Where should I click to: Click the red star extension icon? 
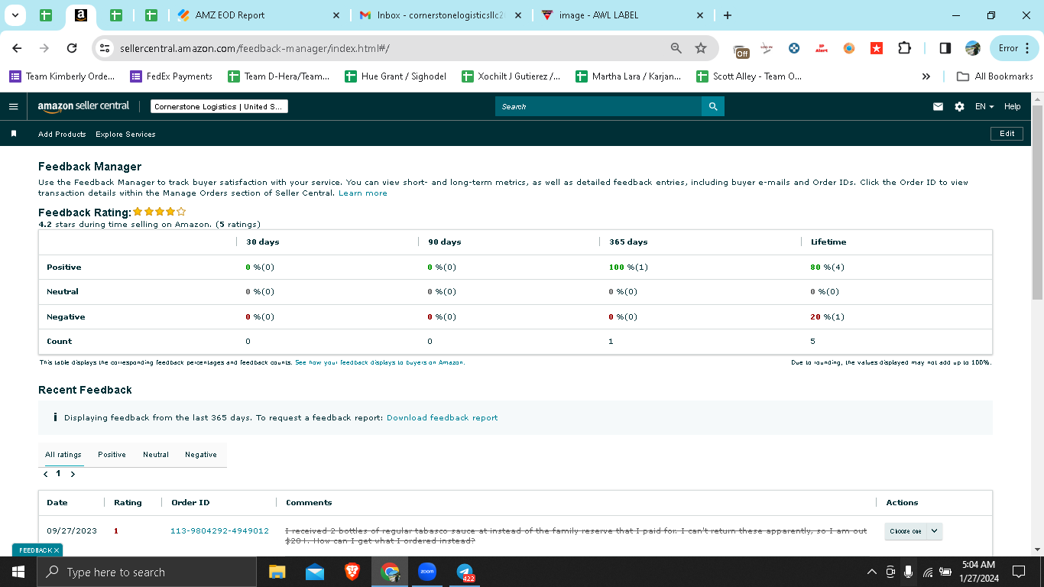877,48
